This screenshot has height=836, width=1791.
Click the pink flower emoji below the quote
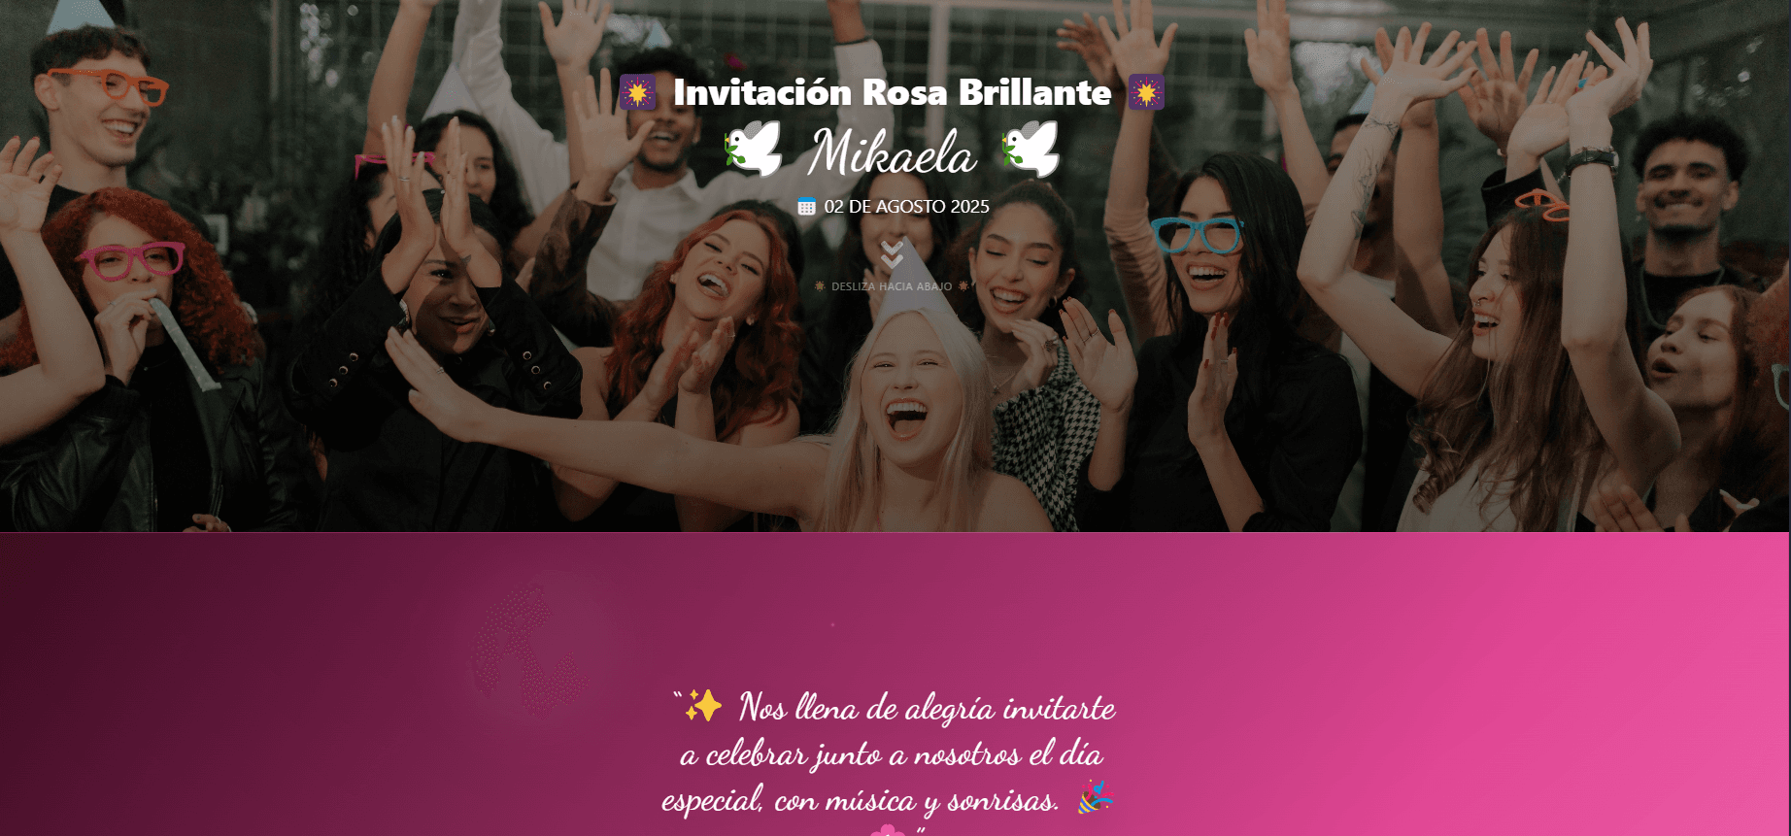pyautogui.click(x=888, y=830)
